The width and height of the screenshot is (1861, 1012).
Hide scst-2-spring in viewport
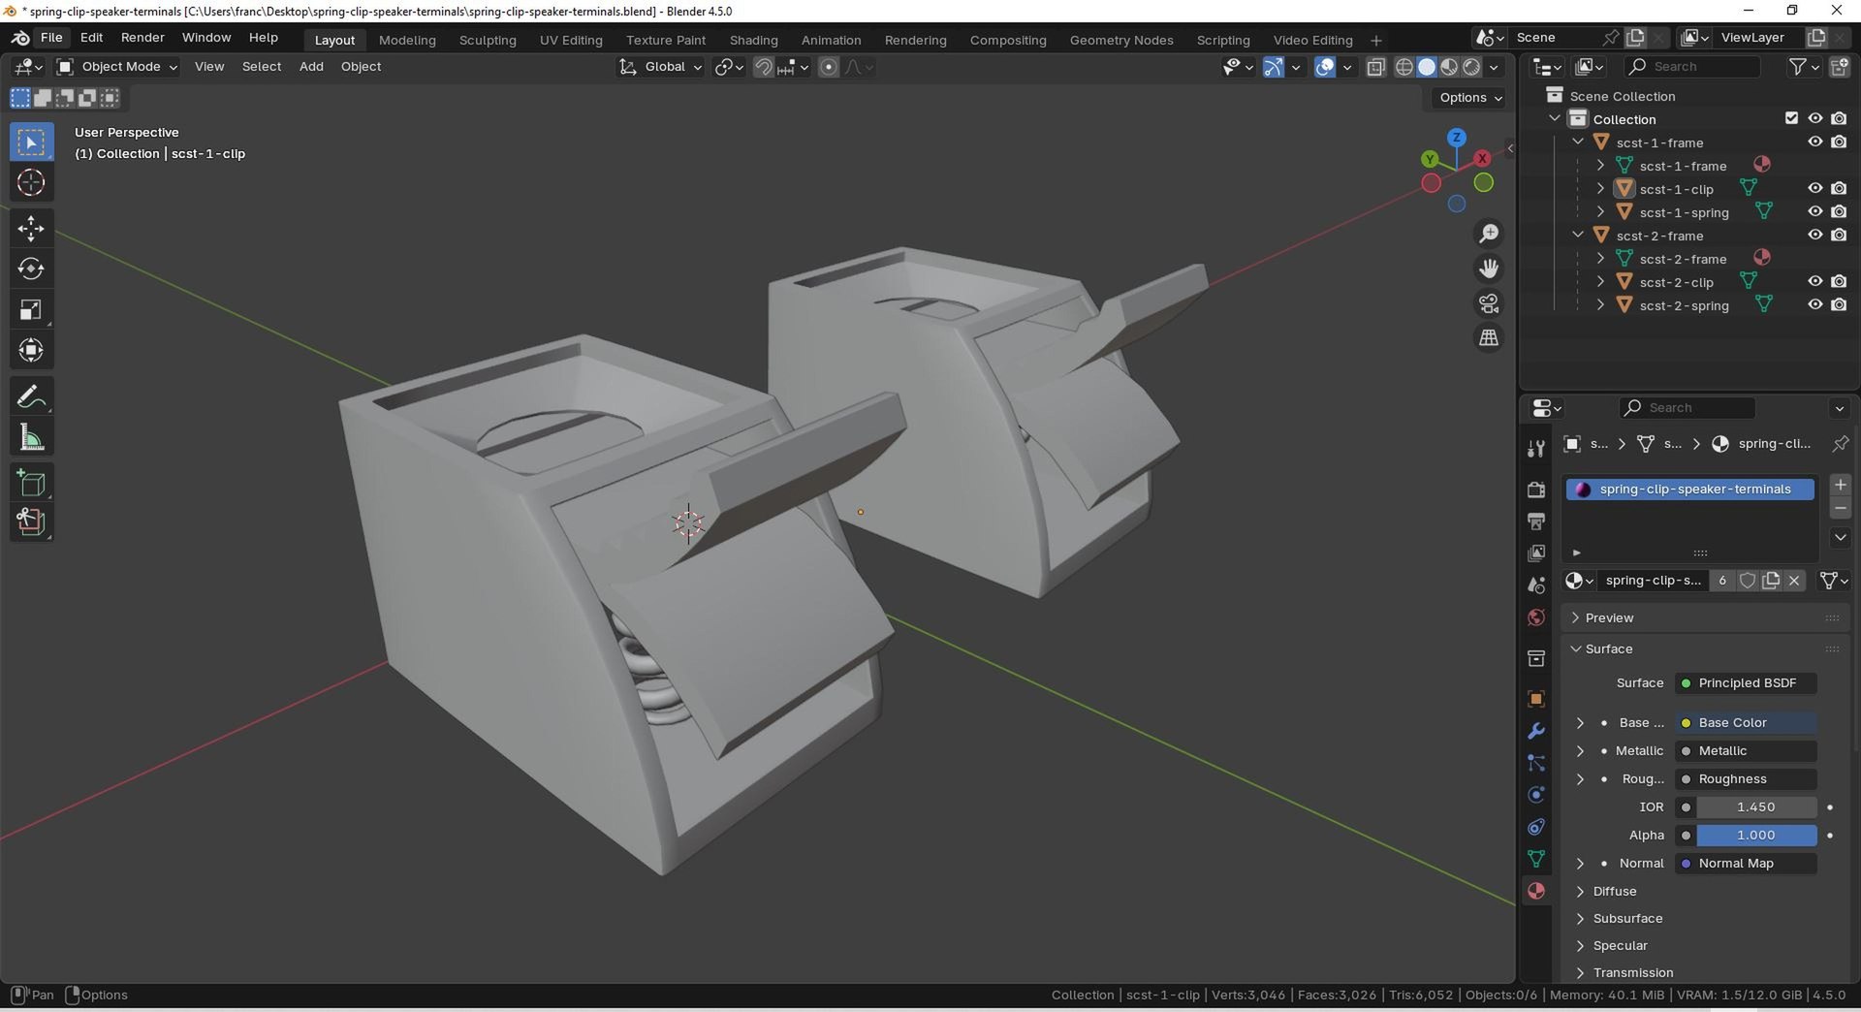tap(1814, 304)
